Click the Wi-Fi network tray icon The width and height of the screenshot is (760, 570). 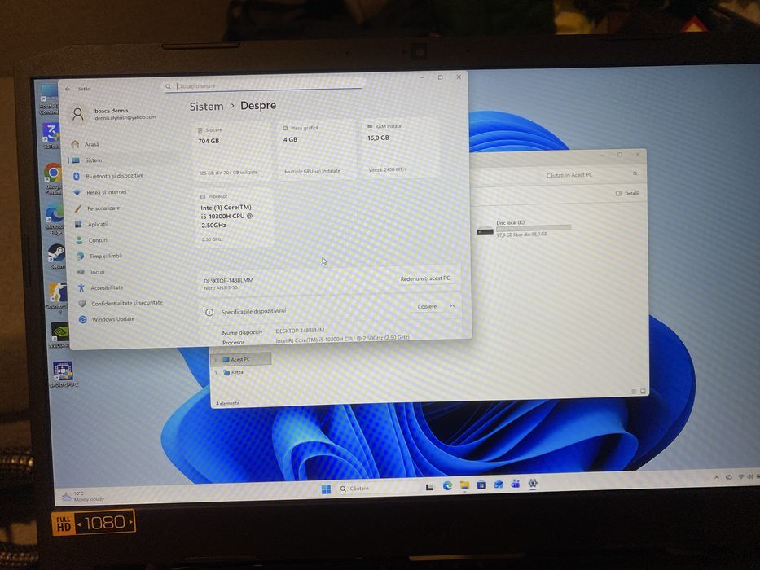pyautogui.click(x=741, y=477)
